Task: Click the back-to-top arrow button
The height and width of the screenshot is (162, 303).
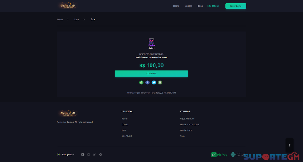Action: [x=289, y=145]
